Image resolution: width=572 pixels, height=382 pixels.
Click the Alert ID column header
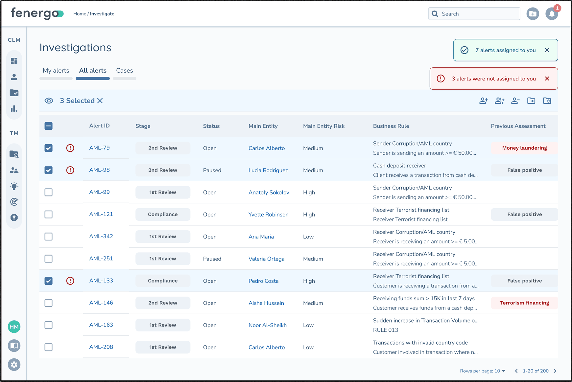[100, 126]
